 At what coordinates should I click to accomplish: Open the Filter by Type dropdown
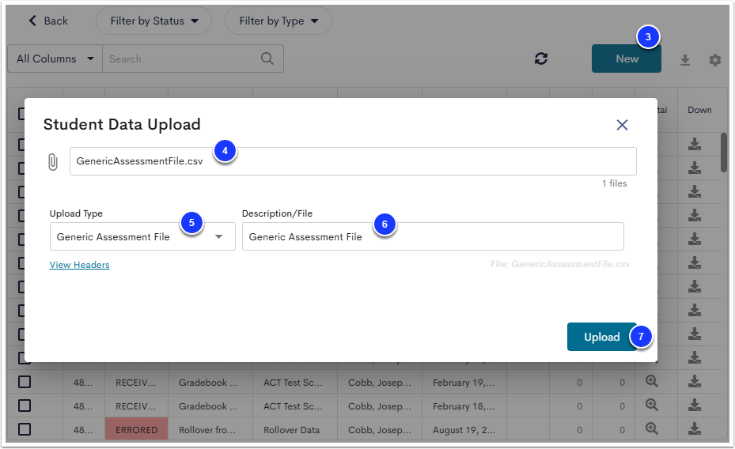[278, 21]
